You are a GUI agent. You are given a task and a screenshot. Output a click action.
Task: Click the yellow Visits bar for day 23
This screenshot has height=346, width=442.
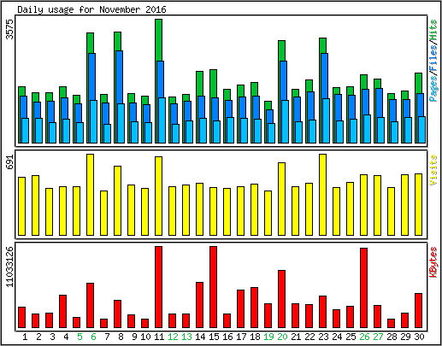(x=323, y=195)
